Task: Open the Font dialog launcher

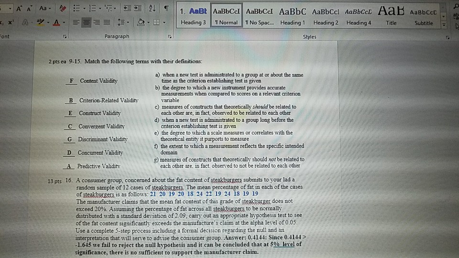Action: tap(65, 37)
